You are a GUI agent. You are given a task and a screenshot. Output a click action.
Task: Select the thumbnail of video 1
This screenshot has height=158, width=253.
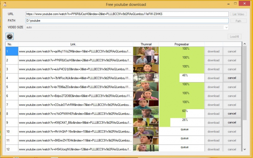(146, 51)
